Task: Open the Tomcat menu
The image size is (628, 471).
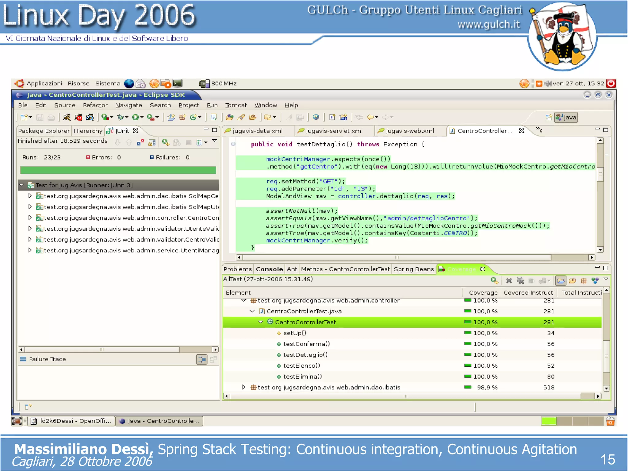Action: pyautogui.click(x=236, y=105)
